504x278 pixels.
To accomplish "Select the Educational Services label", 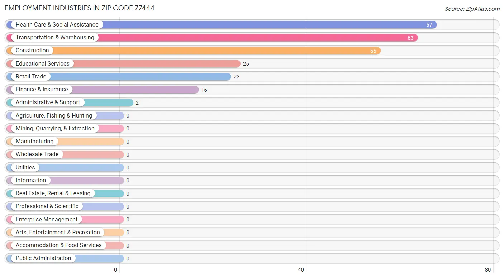I will pyautogui.click(x=43, y=63).
